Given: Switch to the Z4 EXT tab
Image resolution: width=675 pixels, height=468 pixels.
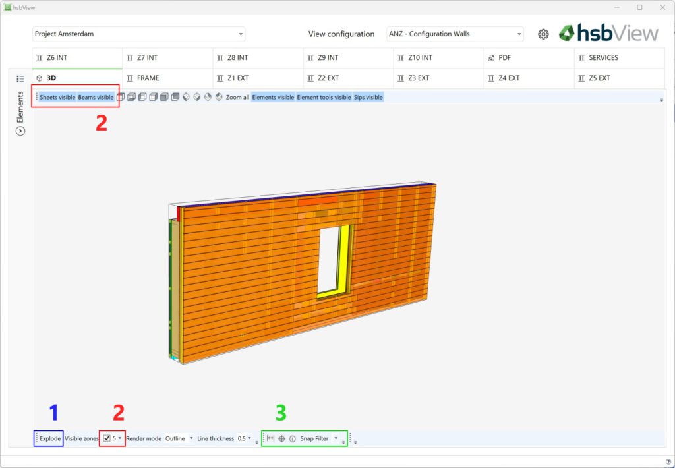Looking at the screenshot, I should (x=529, y=78).
